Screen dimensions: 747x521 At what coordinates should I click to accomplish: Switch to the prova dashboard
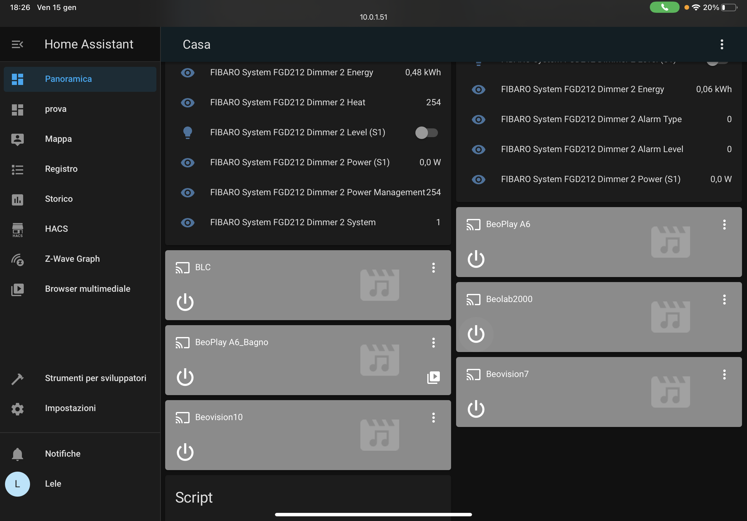(x=56, y=109)
